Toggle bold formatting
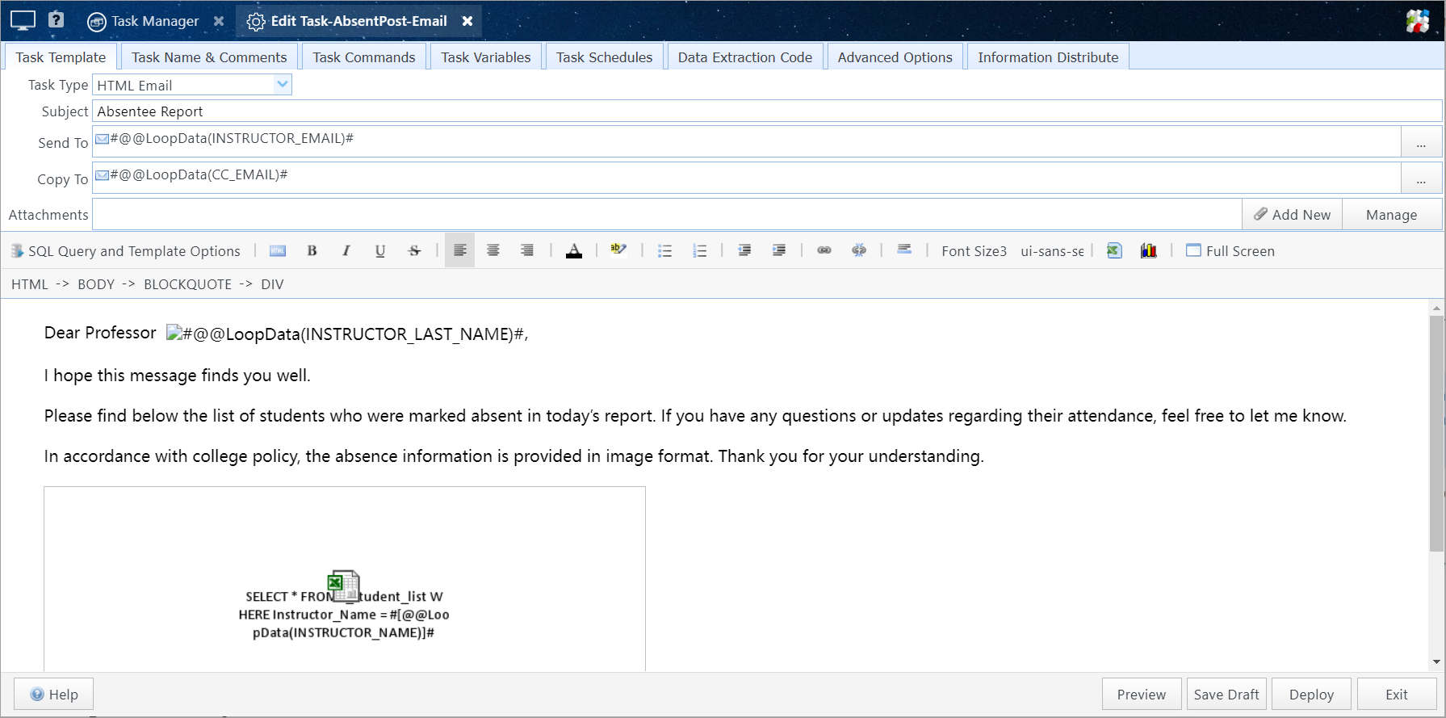This screenshot has width=1446, height=718. coord(312,251)
